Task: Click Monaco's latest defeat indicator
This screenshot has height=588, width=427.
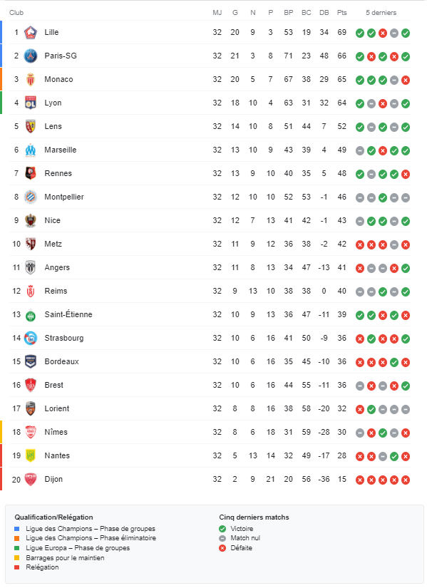Action: point(405,80)
